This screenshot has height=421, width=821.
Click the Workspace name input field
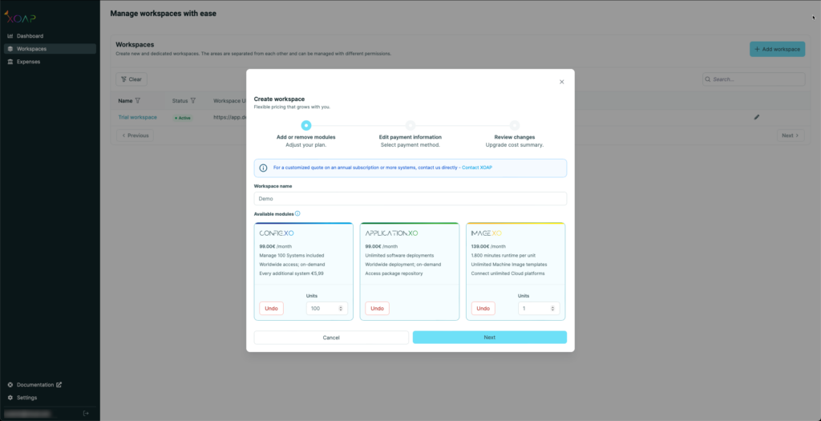410,198
